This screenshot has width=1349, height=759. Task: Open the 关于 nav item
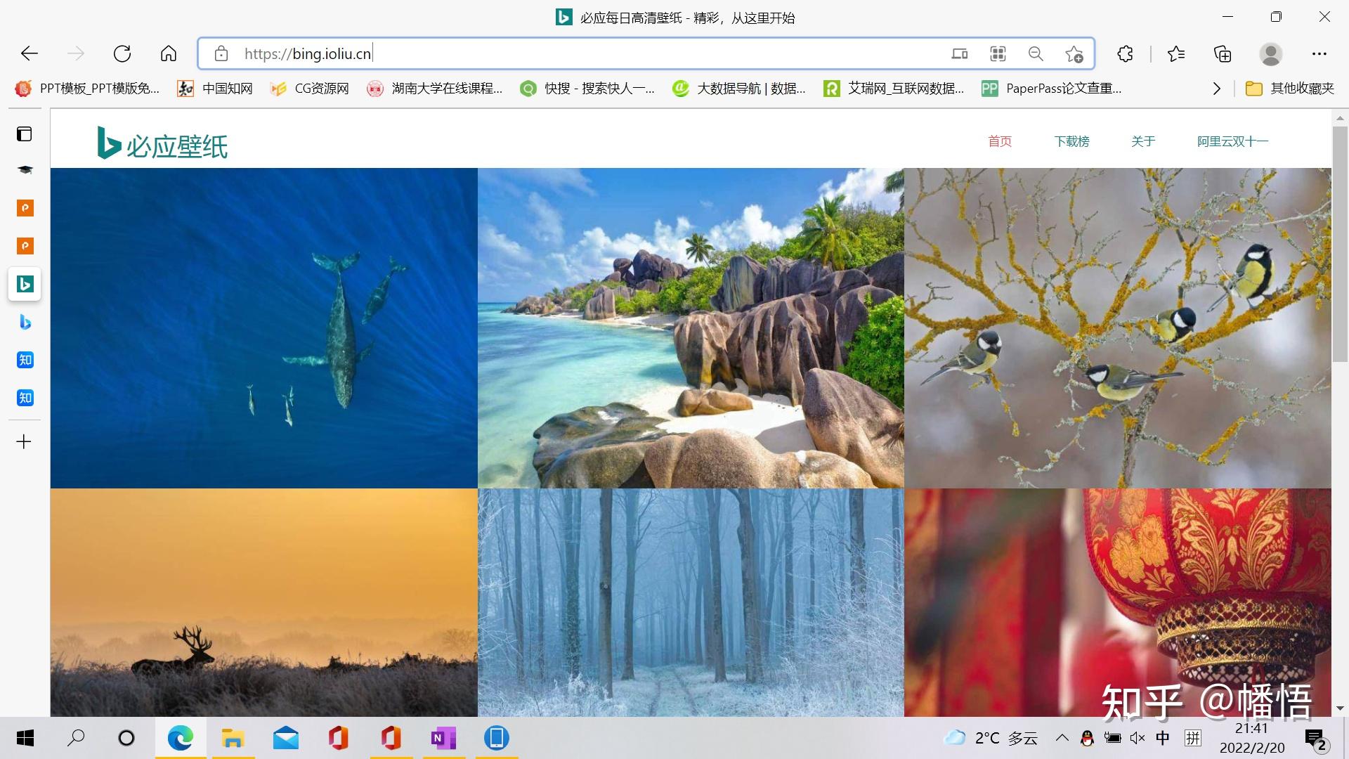pyautogui.click(x=1143, y=141)
